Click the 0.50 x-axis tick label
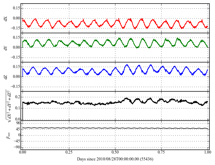The height and width of the screenshot is (165, 215). point(115,153)
